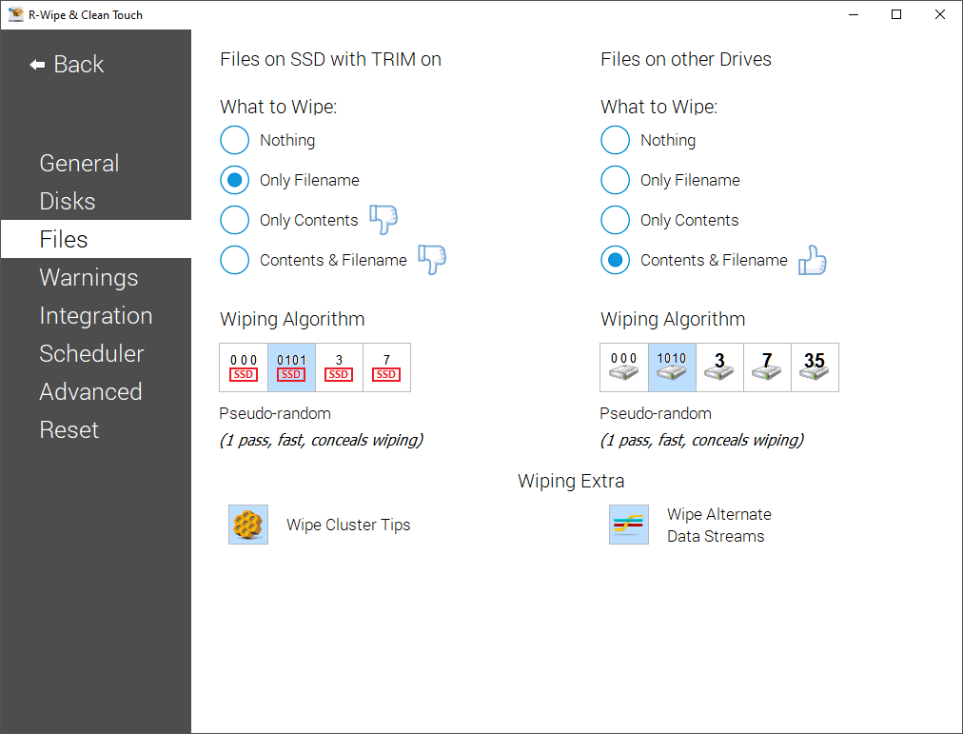Select Only Contents for other drives
Image resolution: width=963 pixels, height=734 pixels.
pos(616,220)
